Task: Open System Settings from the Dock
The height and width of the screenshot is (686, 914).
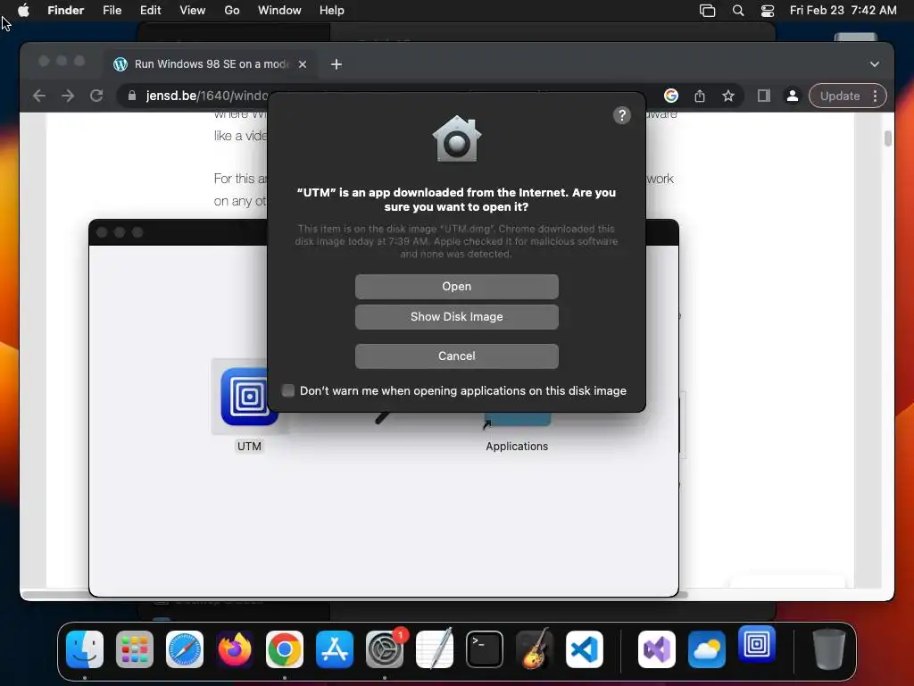Action: pos(385,649)
